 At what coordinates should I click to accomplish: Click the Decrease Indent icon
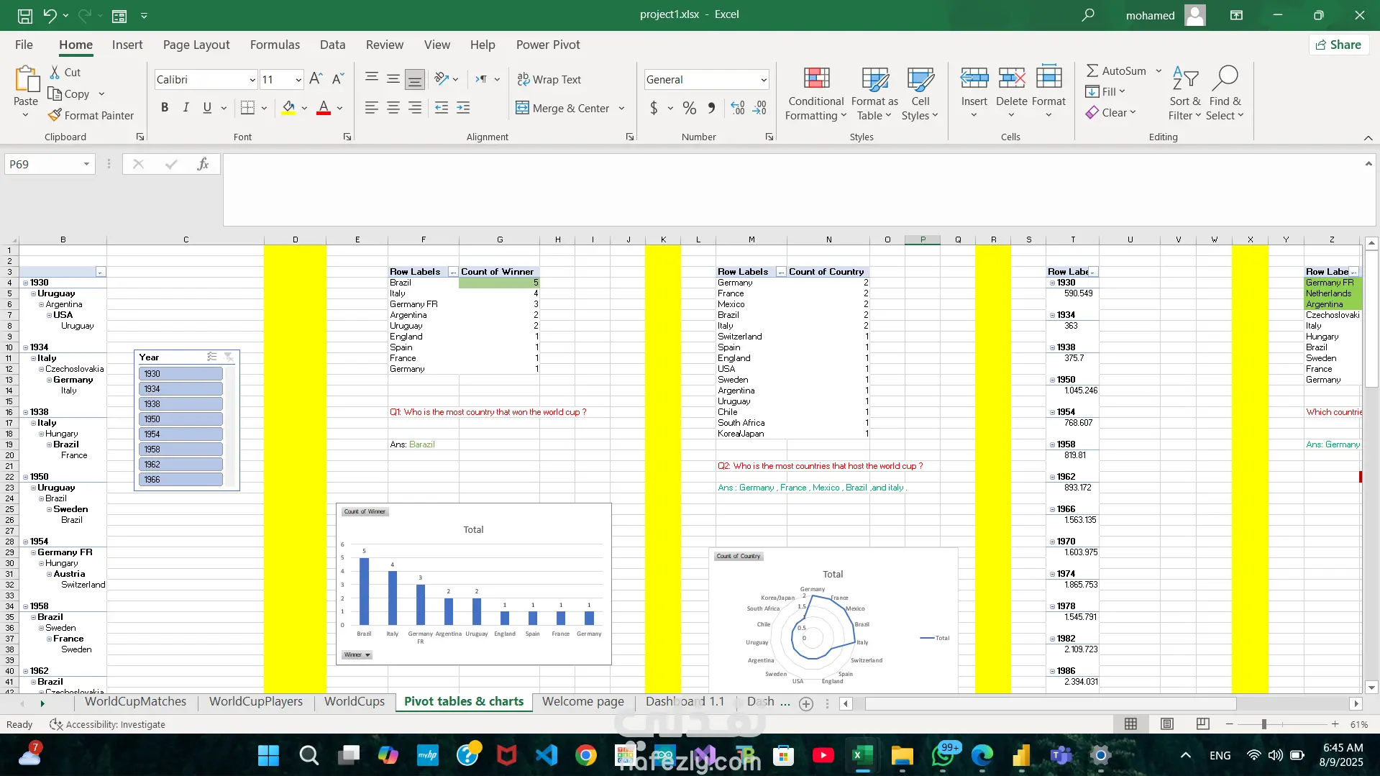tap(442, 108)
